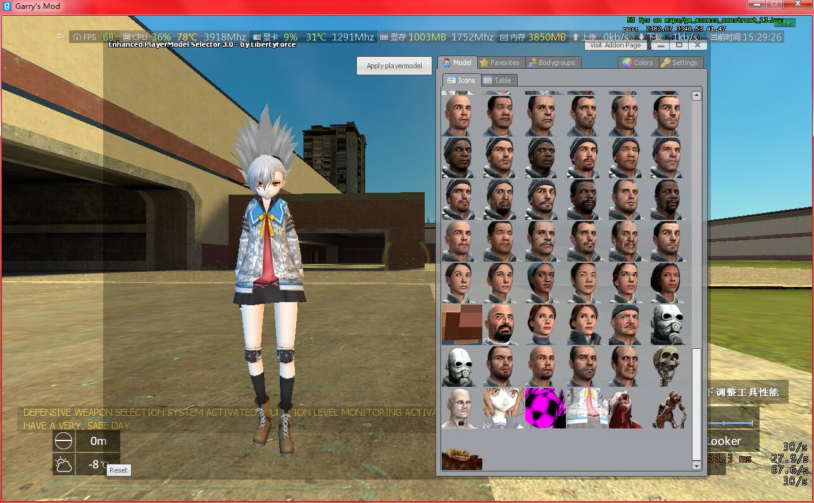Screen dimensions: 814x503
Task: Switch to the Table view sub-tab
Action: coord(498,80)
